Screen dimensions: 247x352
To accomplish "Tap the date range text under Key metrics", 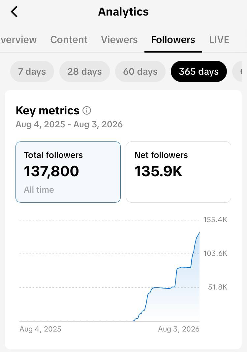I will [x=69, y=124].
